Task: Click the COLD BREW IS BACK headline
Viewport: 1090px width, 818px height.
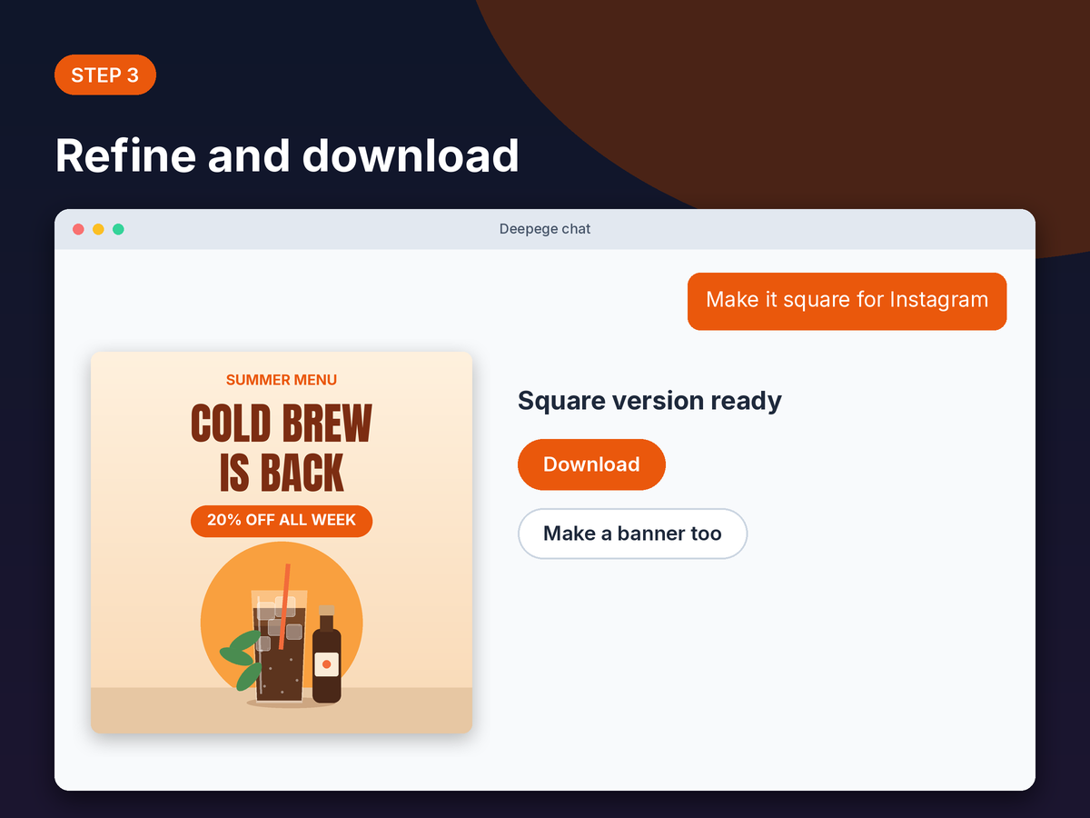Action: (x=282, y=449)
